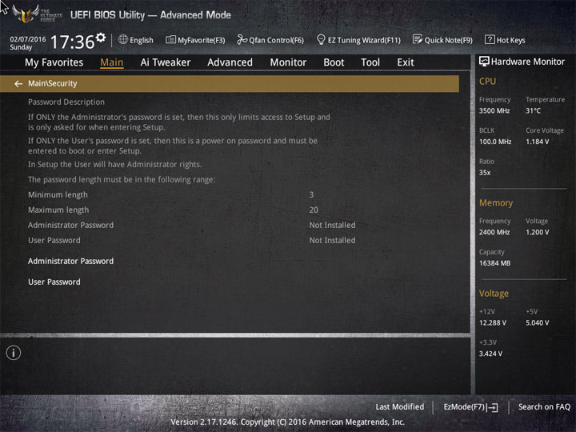Click the info icon in help pane
Viewport: 576px width, 432px height.
pos(14,353)
